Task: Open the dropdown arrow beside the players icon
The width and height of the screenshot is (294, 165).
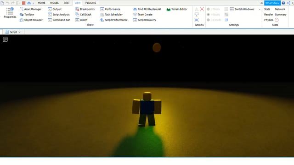Action: click(34, 3)
